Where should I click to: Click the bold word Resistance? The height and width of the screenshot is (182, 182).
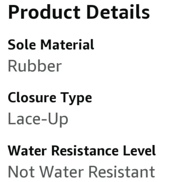(x=85, y=151)
